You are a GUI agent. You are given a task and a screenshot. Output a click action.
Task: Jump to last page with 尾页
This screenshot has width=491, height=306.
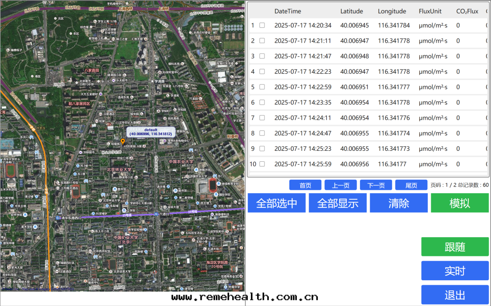click(411, 185)
